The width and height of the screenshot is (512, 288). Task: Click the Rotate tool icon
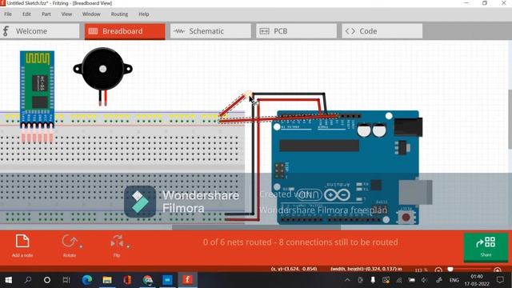pyautogui.click(x=69, y=242)
